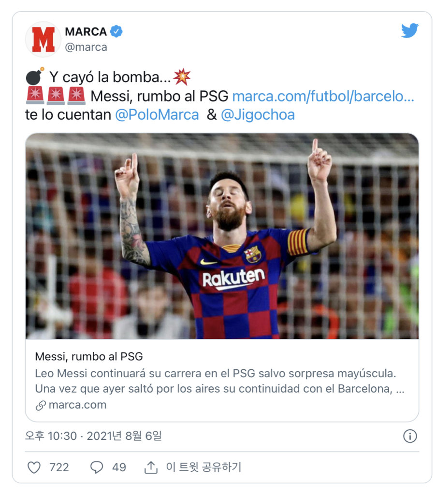Viewport: 435px width, 493px height.
Task: Like the tweet with the heart icon
Action: tap(34, 467)
